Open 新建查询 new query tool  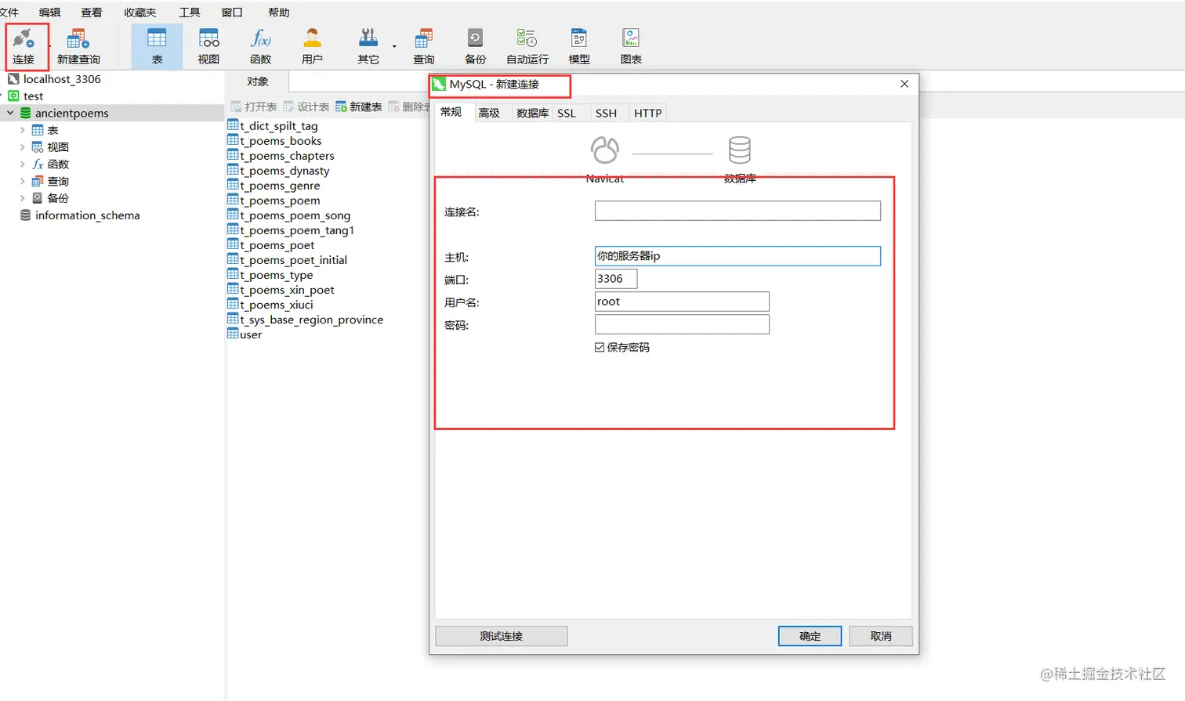[78, 46]
